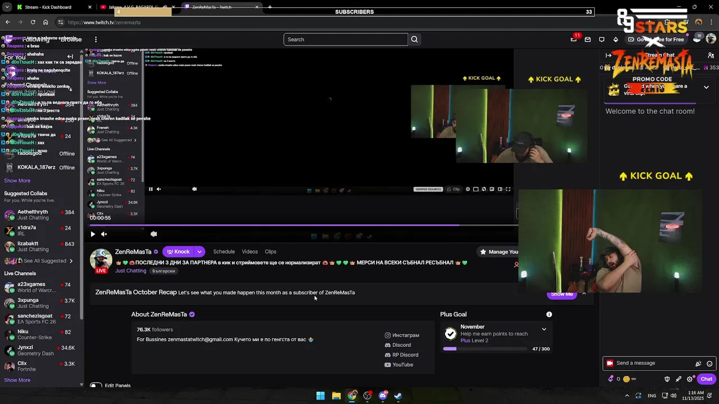Open File Explorer from the taskbar
The image size is (719, 404).
click(336, 396)
